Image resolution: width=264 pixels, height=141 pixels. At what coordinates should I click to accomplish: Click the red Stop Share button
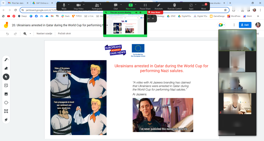(155, 12)
